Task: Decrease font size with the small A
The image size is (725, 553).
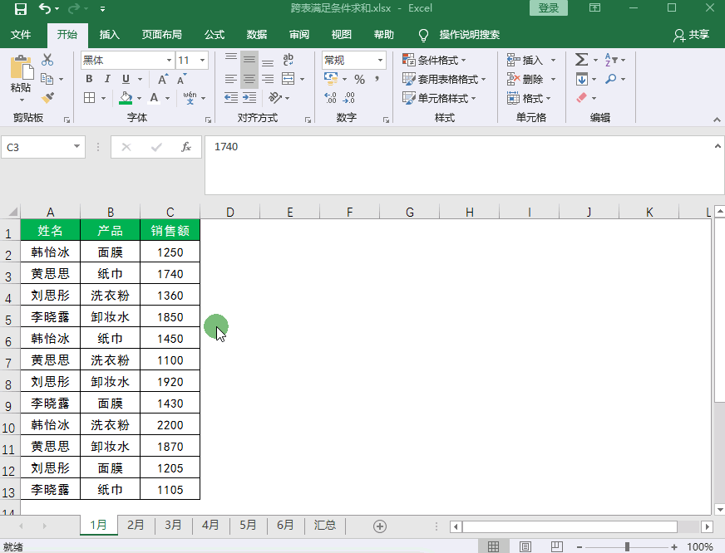Action: pos(181,80)
